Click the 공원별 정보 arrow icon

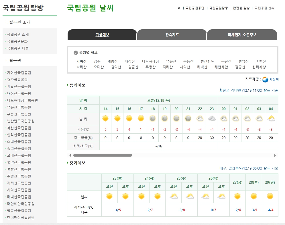[76, 53]
